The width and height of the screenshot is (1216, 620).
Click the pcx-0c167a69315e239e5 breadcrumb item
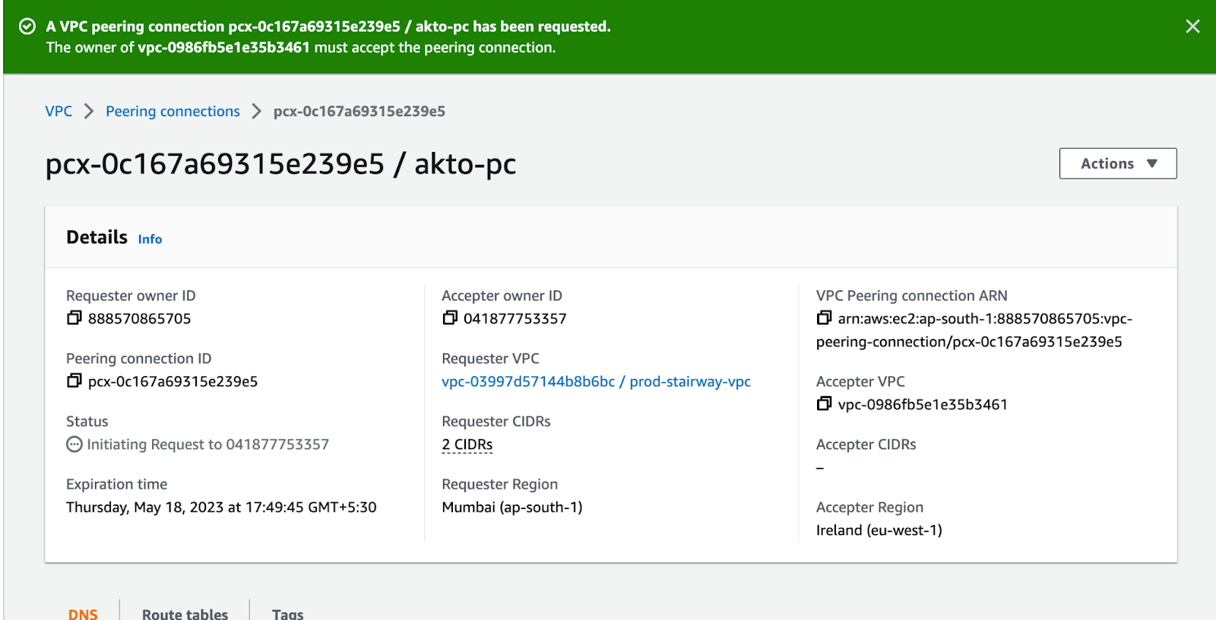coord(359,112)
